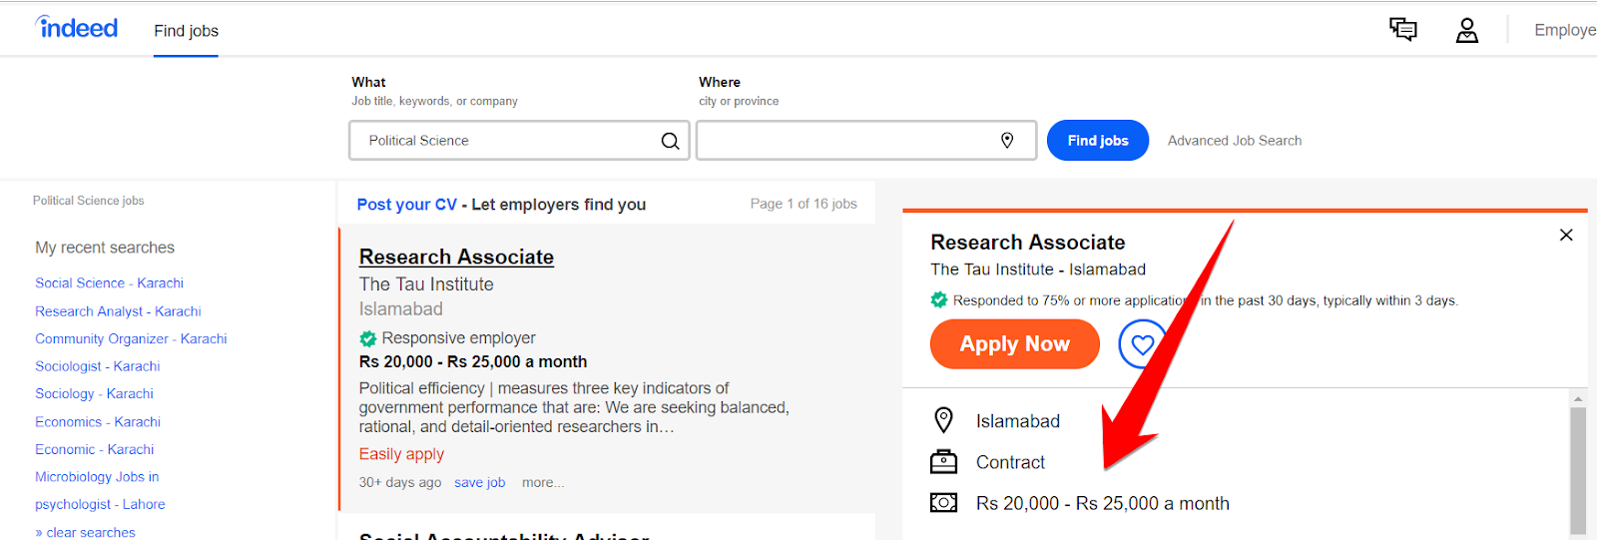Select recent search Economics - Karachi

[98, 422]
